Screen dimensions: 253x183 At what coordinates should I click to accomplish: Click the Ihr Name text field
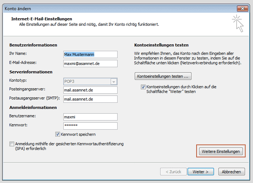(90, 54)
